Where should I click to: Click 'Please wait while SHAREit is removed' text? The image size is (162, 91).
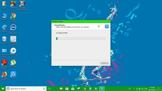[73, 27]
